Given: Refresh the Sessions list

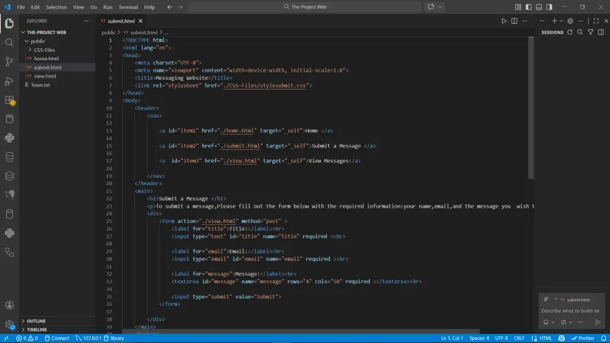Looking at the screenshot, I should coord(570,32).
